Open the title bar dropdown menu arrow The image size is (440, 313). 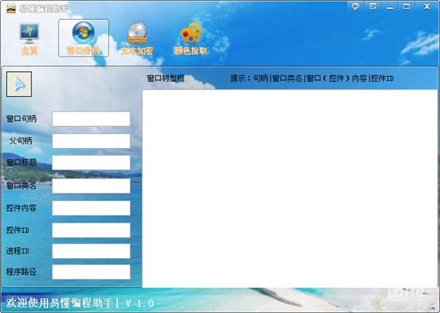tap(373, 7)
